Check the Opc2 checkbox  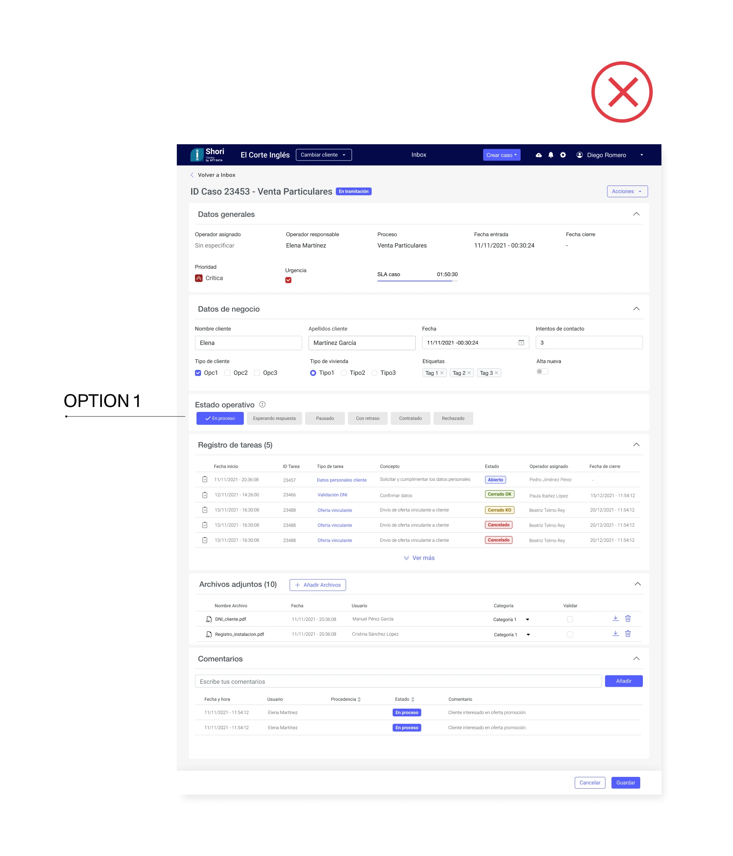click(x=227, y=373)
